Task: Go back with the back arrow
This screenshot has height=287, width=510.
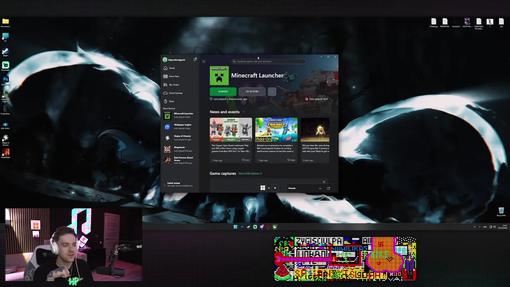Action: [x=204, y=61]
